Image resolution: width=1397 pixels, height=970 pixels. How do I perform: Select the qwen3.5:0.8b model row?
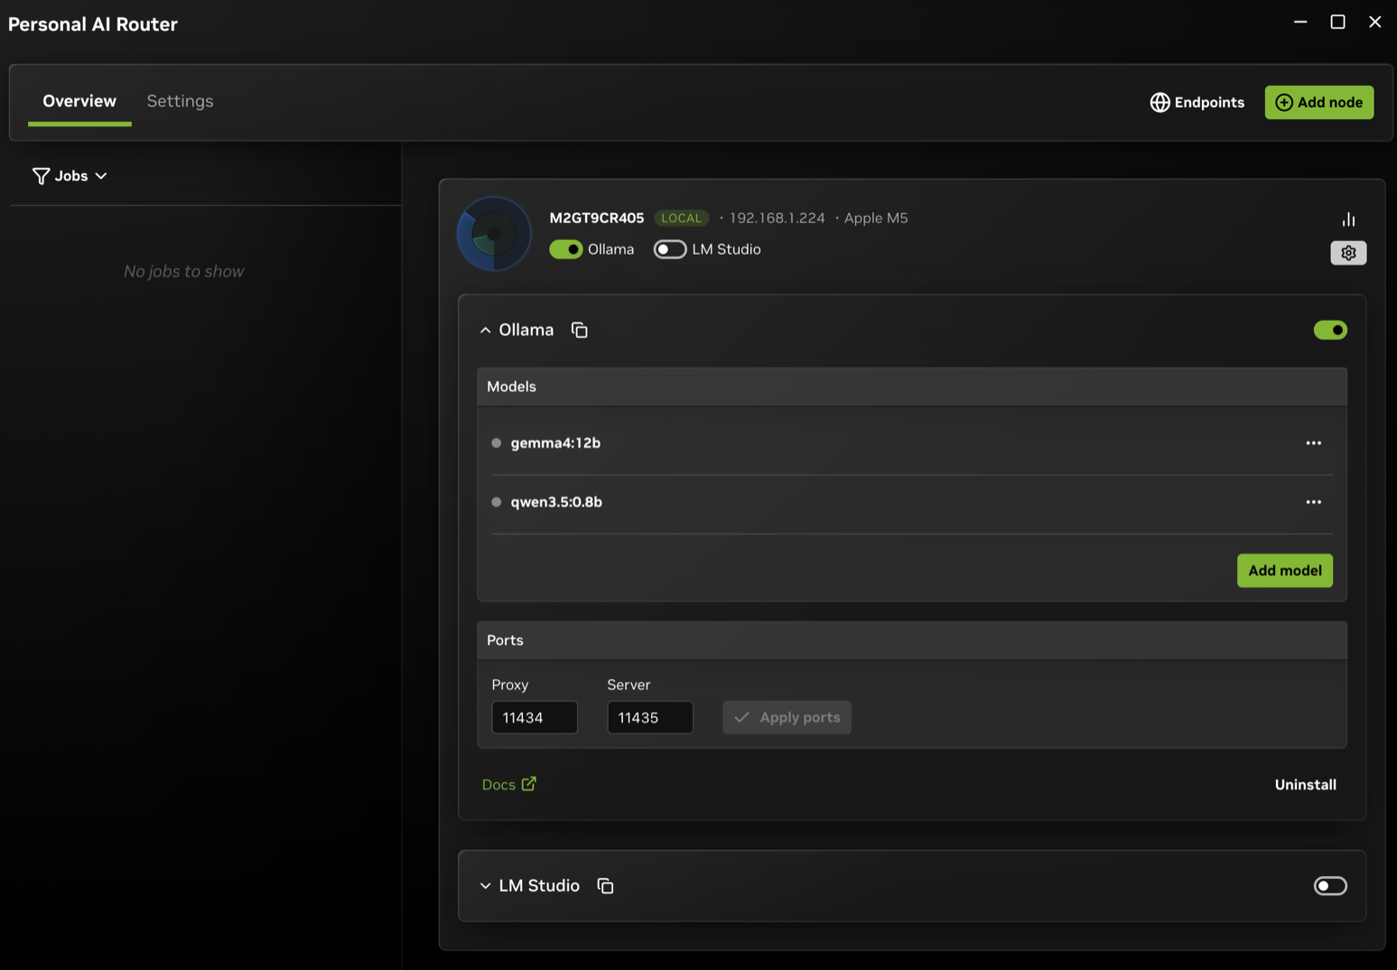pos(911,502)
